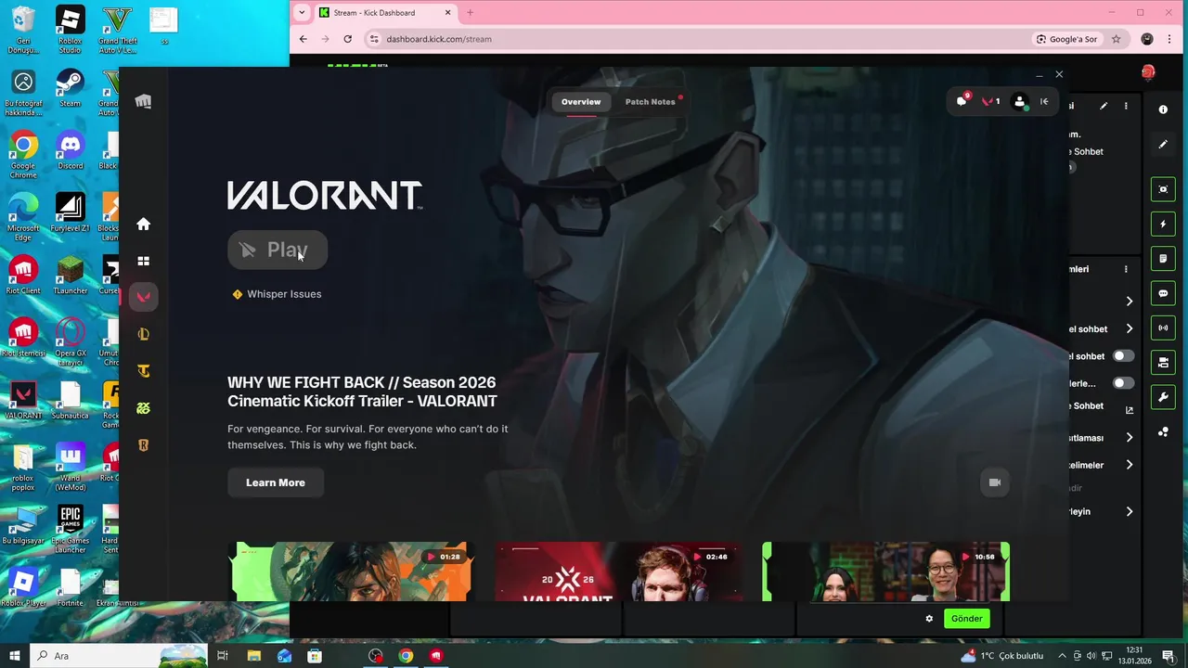Click the wrench icon in Kick rail
1188x668 pixels.
pyautogui.click(x=1163, y=397)
